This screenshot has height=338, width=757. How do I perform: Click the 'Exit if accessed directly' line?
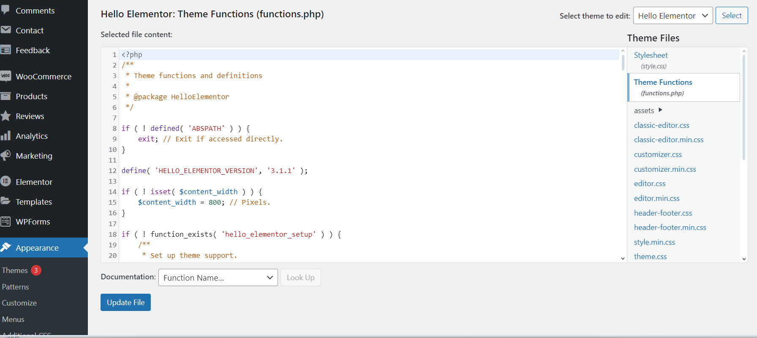[210, 139]
